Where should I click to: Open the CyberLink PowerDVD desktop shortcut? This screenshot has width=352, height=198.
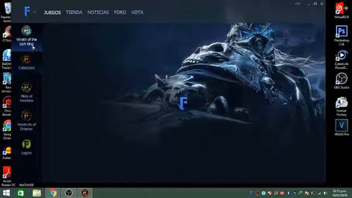[x=342, y=59]
